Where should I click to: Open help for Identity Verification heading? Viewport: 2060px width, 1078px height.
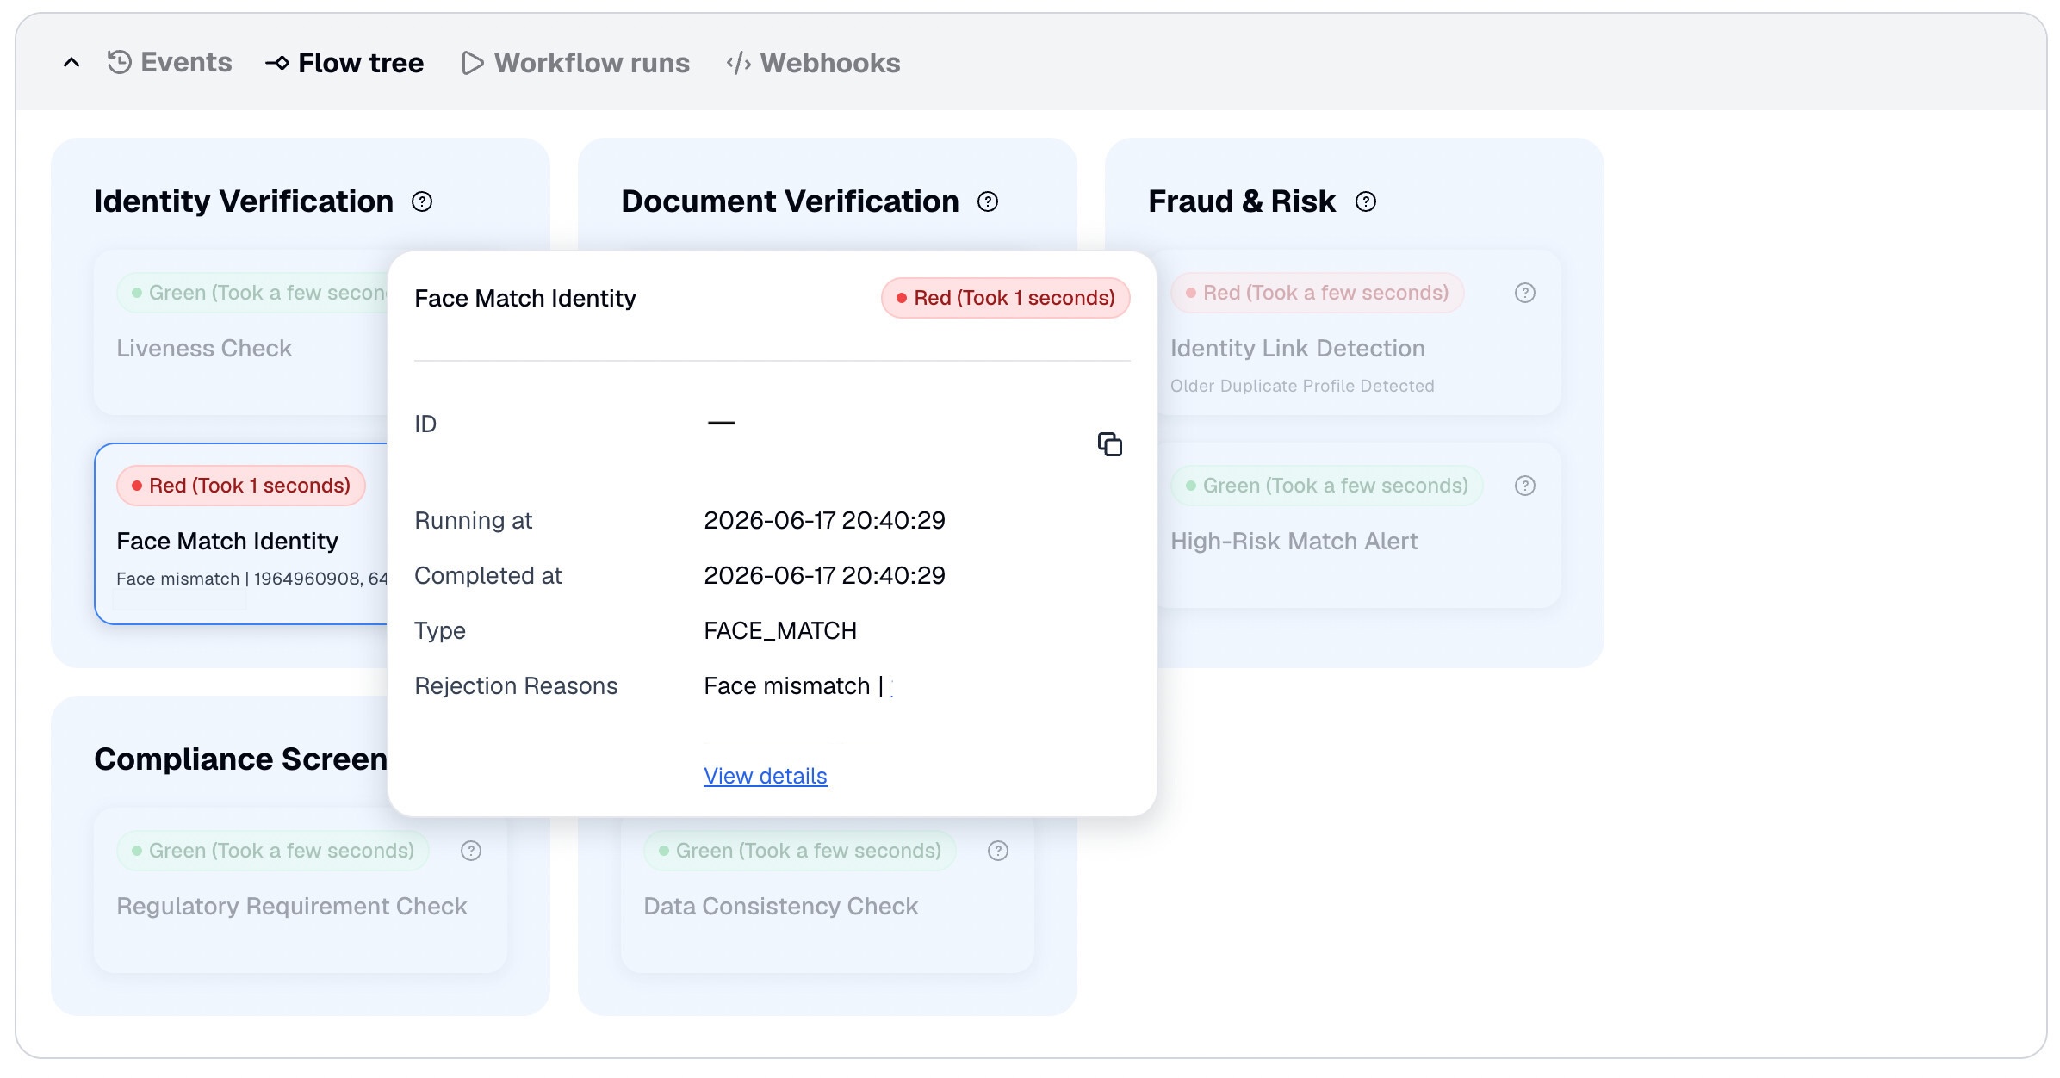422,201
